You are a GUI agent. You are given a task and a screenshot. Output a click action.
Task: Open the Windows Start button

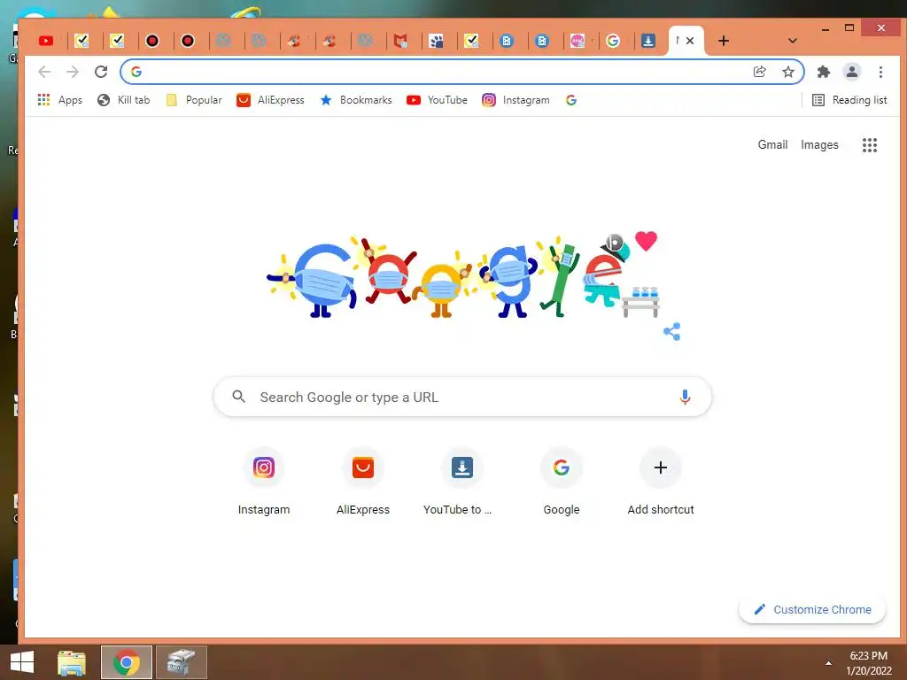pos(22,662)
